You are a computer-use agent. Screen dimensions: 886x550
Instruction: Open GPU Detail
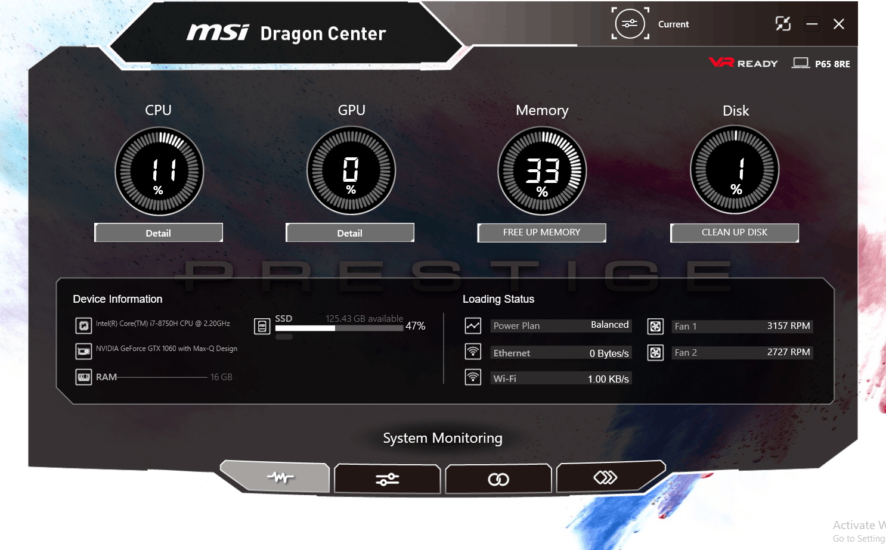click(350, 233)
